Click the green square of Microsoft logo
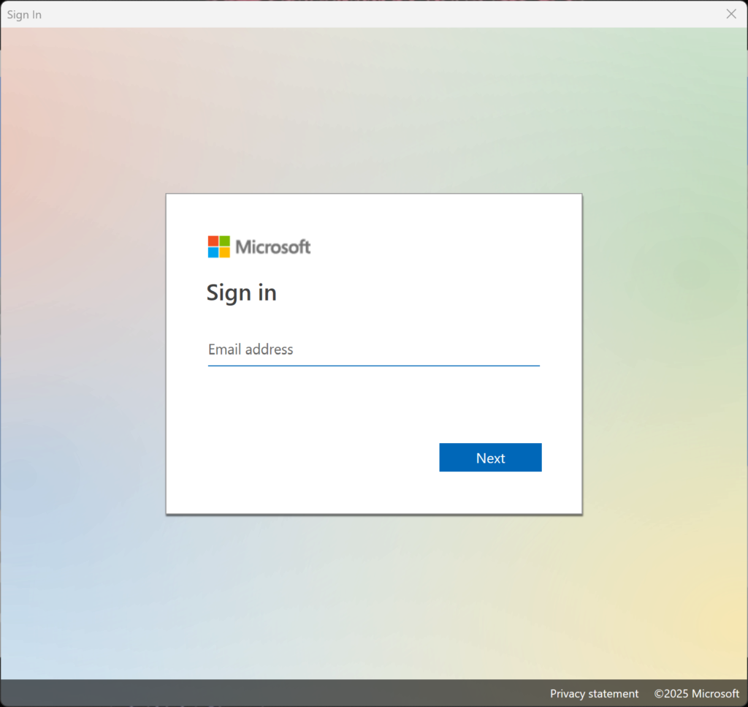This screenshot has height=707, width=748. coord(224,241)
